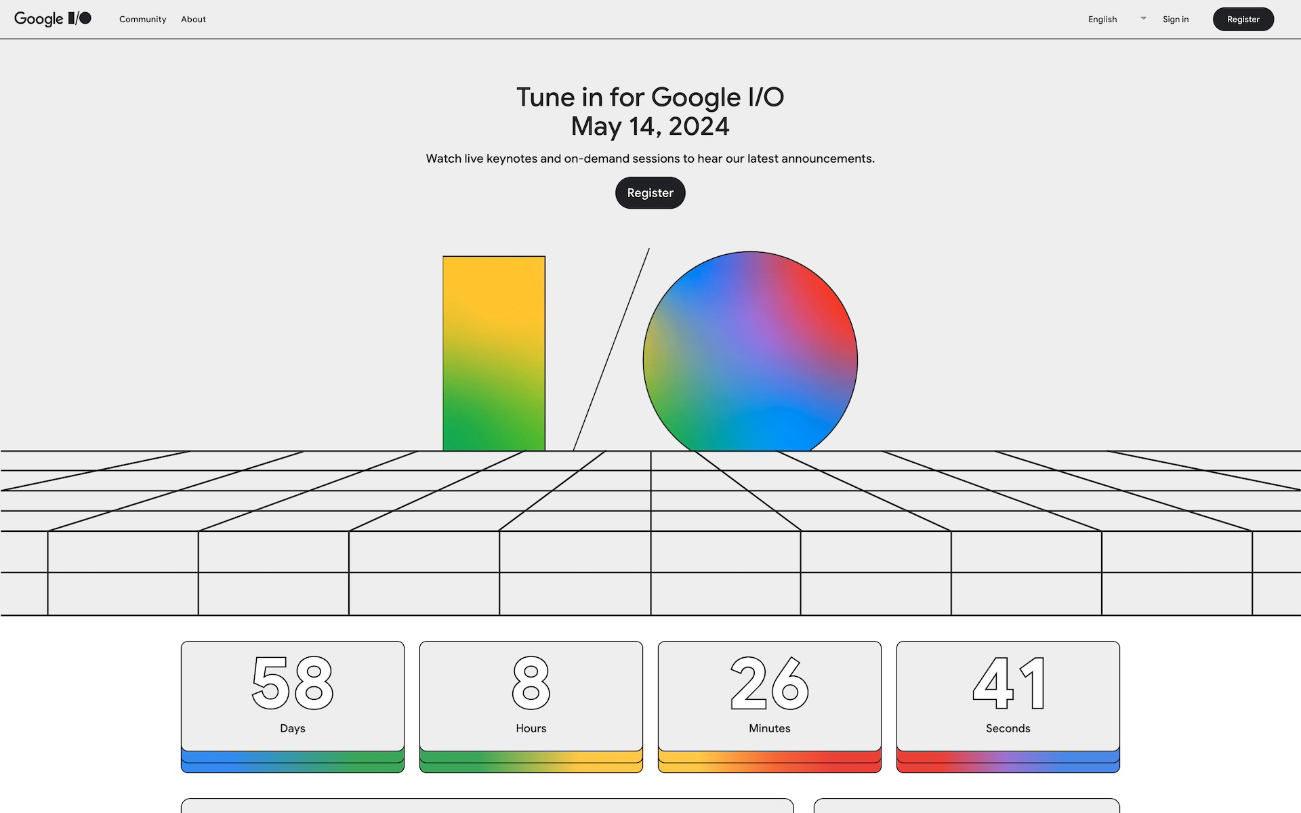This screenshot has width=1301, height=813.
Task: Expand the English language dropdown
Action: tap(1102, 19)
